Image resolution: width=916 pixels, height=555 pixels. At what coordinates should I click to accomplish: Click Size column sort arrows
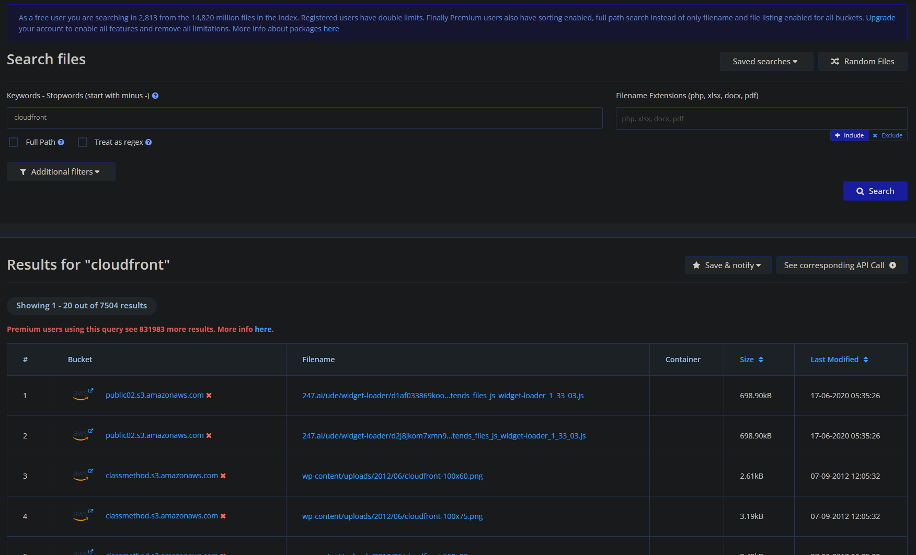click(761, 360)
